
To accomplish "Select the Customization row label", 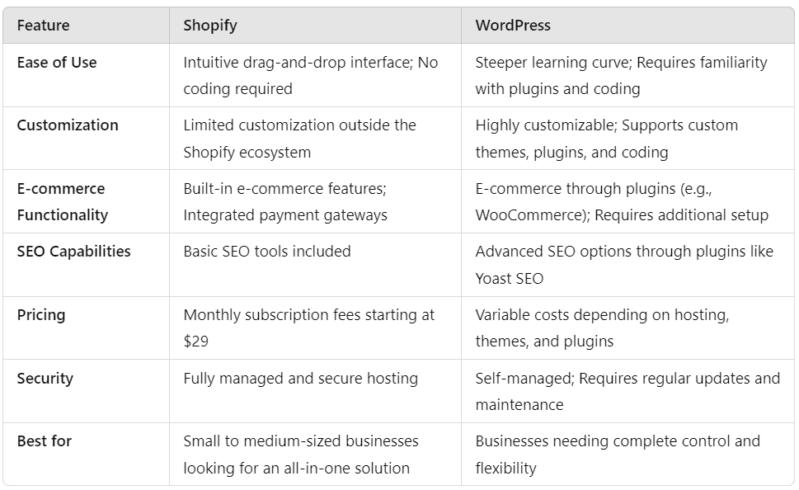I will click(x=68, y=125).
